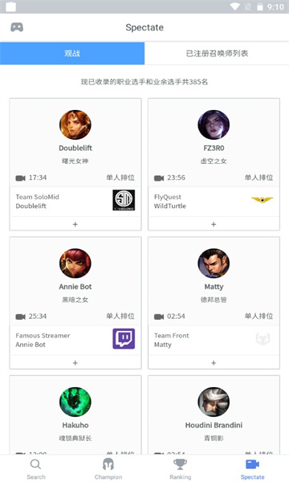Switch to the 观战 tab
Screen dimensions: 289x482
point(72,54)
